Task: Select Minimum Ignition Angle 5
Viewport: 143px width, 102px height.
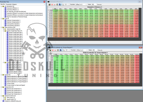Action: tap(15, 71)
